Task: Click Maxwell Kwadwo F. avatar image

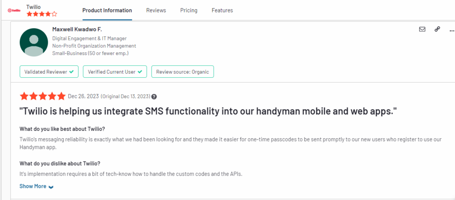Action: coord(34,42)
